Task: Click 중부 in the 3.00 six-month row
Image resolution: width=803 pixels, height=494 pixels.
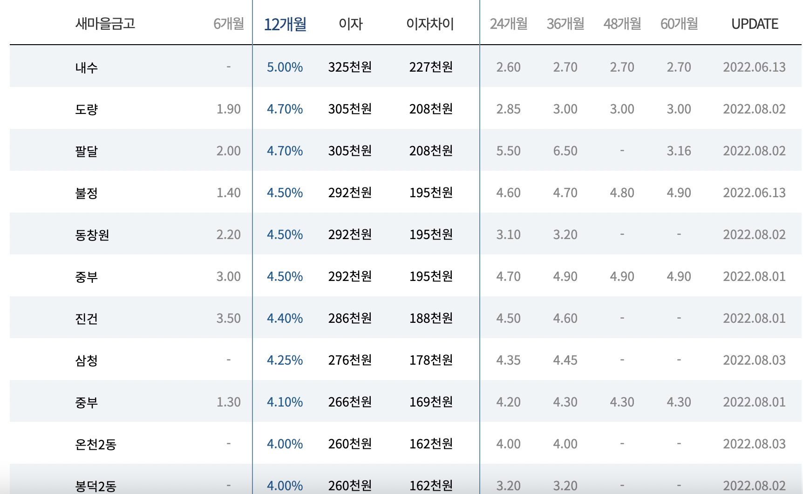Action: (x=86, y=277)
